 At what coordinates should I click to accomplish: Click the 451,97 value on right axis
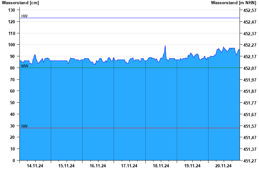250,80
